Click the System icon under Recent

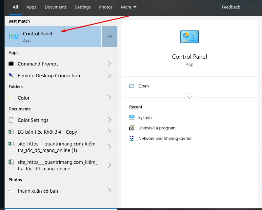[x=132, y=118]
